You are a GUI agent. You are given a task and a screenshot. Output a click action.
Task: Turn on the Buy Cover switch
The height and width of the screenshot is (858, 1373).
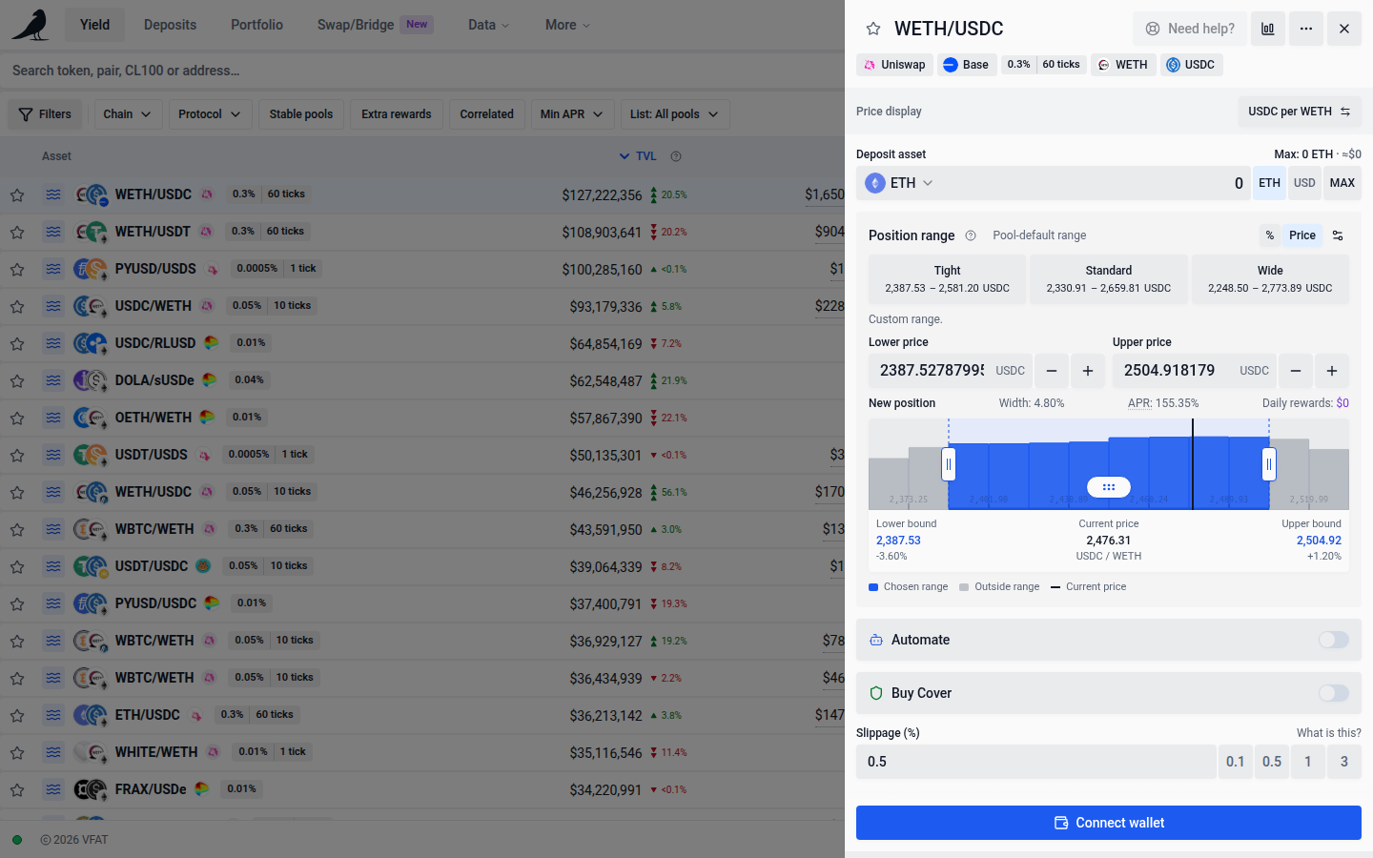(1334, 693)
